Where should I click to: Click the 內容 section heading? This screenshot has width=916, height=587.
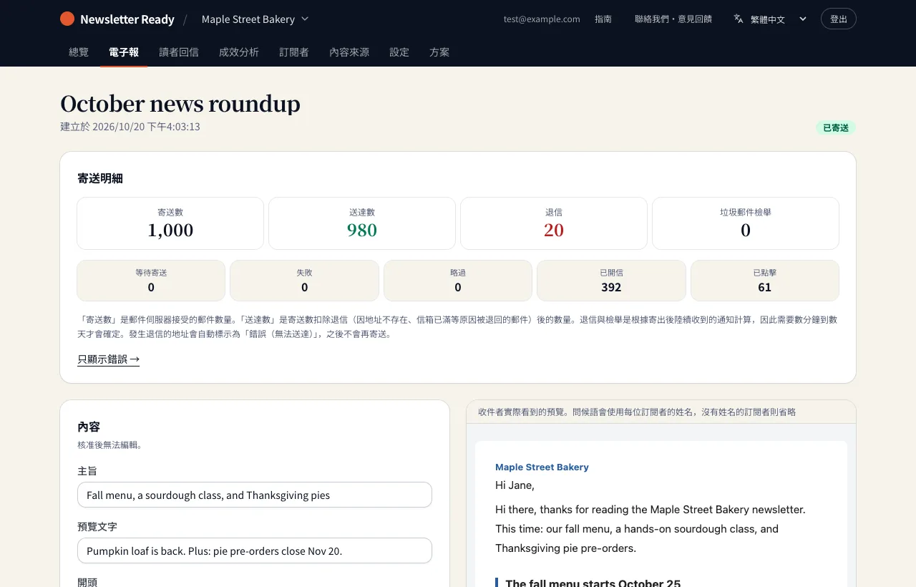click(89, 427)
